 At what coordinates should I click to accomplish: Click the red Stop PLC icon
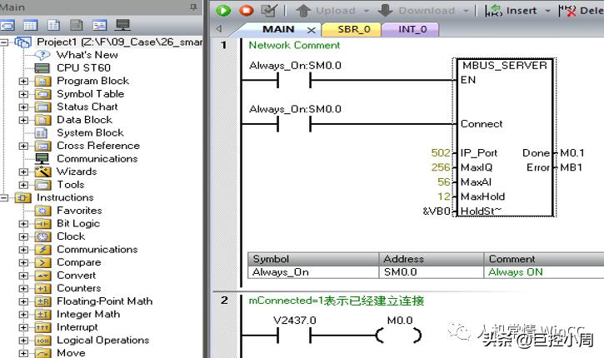click(x=246, y=11)
